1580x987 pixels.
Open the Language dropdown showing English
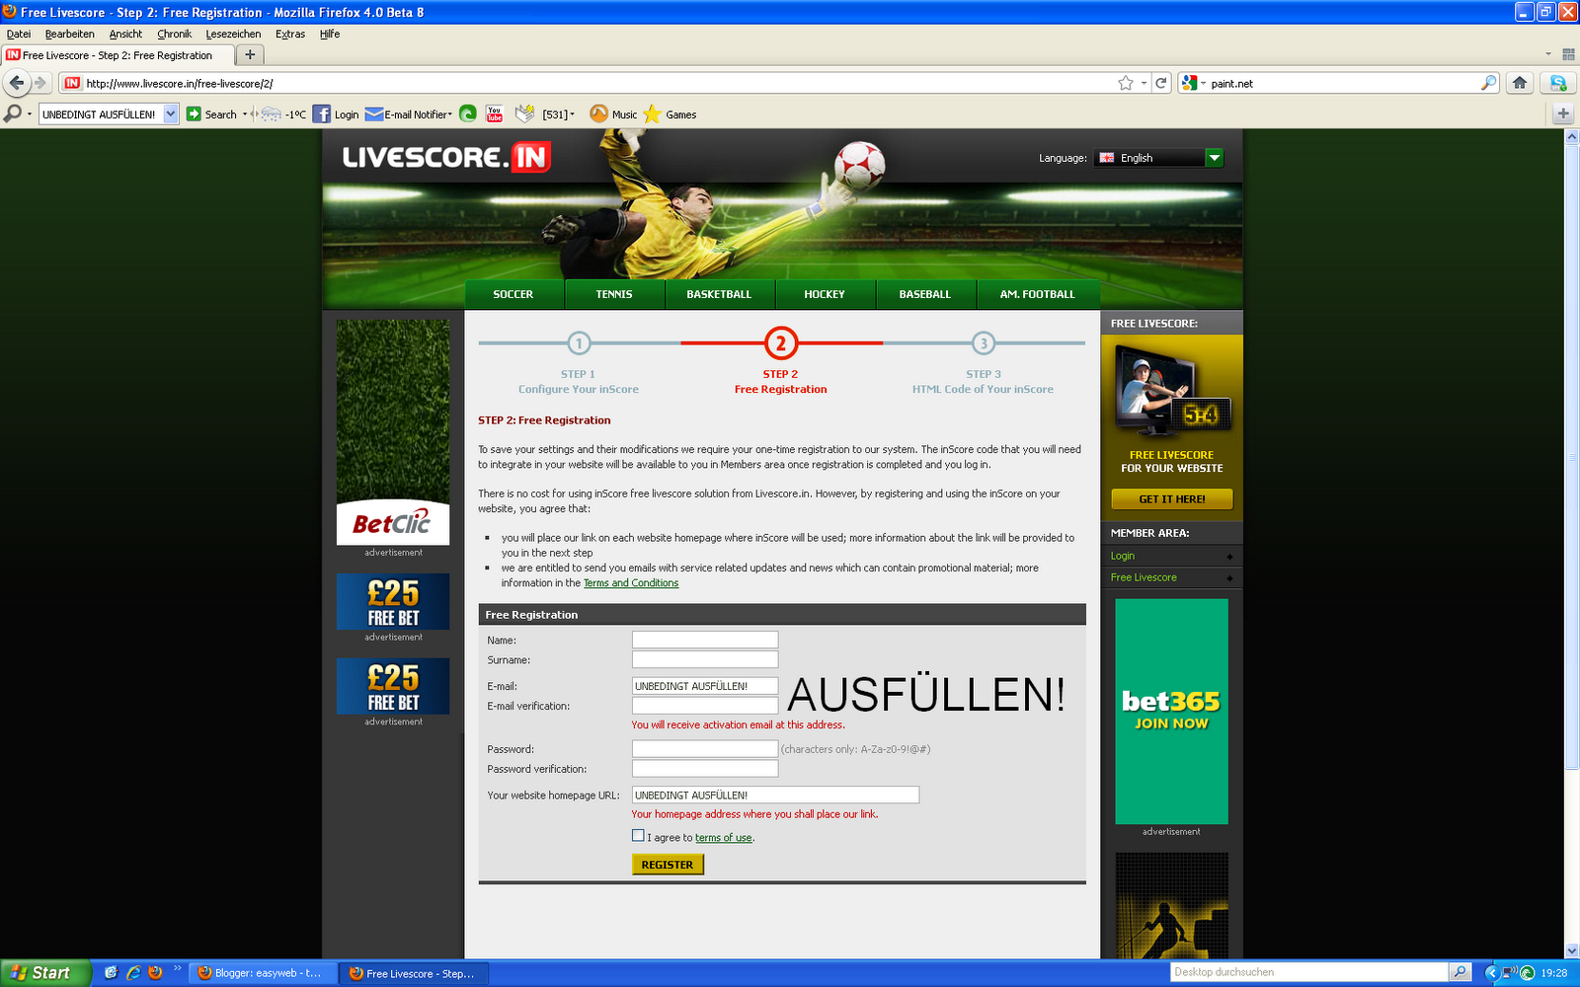click(1159, 158)
